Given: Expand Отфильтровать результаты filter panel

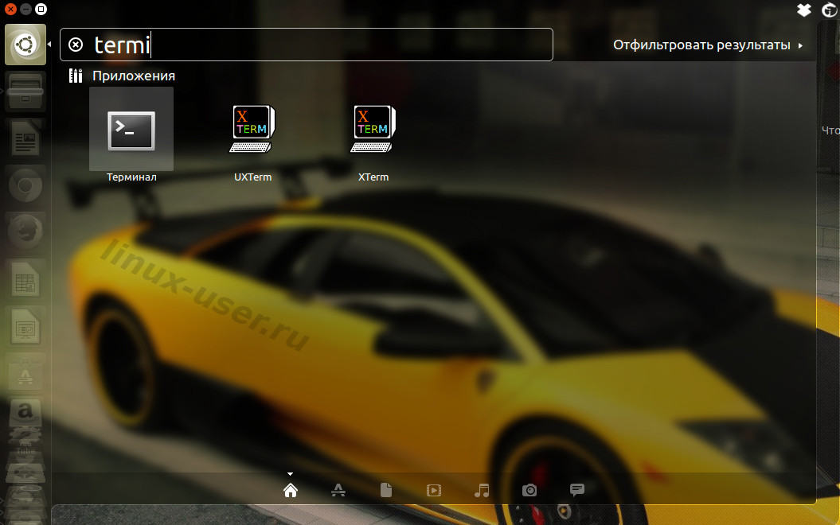Looking at the screenshot, I should coord(708,45).
